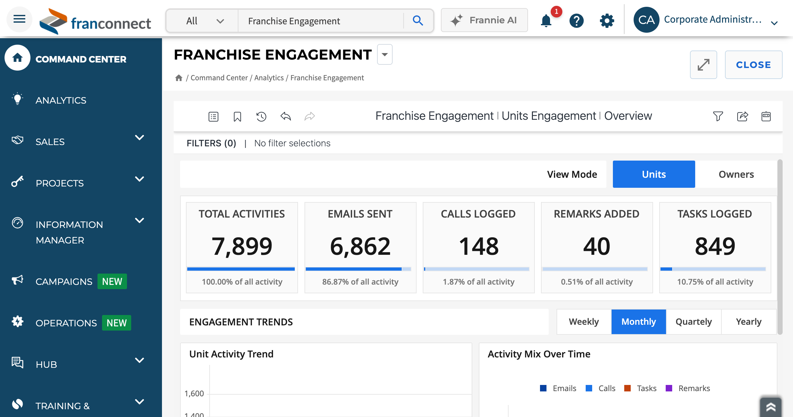Click the share export icon
793x417 pixels.
click(x=742, y=116)
